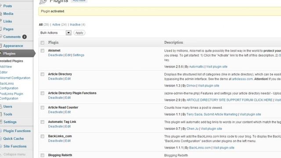Open Article Directory Site Support Forum link
The image size is (281, 158).
pos(230,100)
